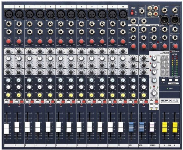
Task: Mute the Effects section with red button
Action: (157, 102)
